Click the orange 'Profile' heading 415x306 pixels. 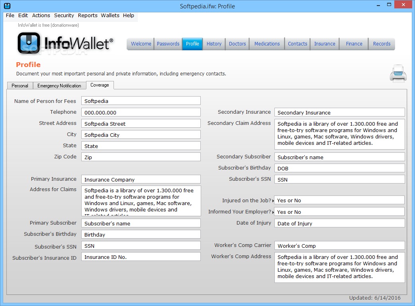[28, 65]
